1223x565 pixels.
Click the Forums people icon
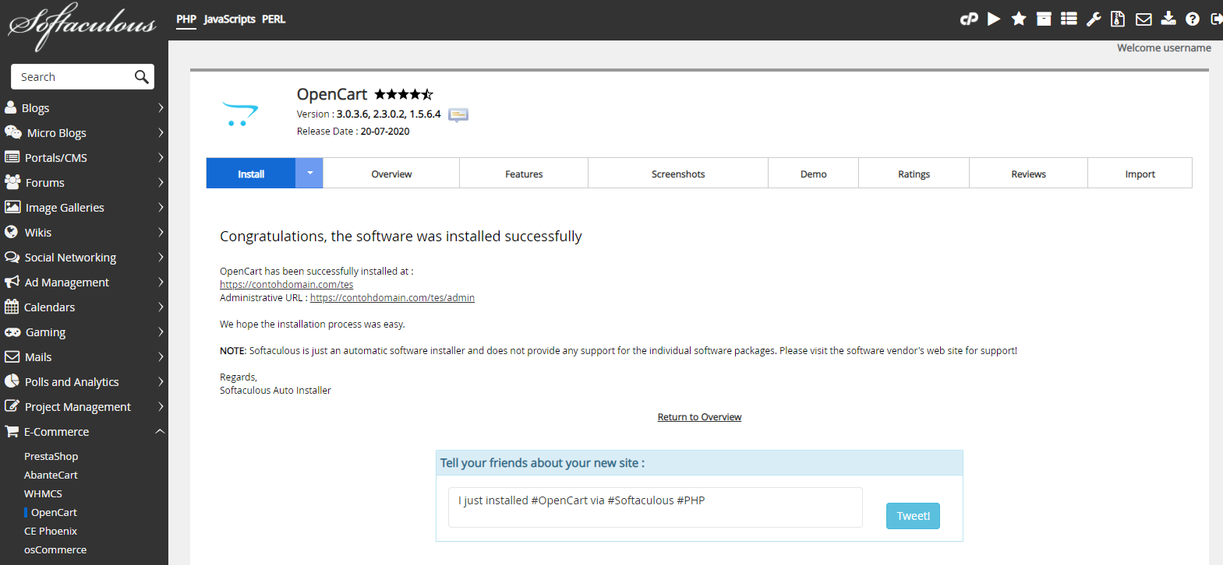pos(12,182)
